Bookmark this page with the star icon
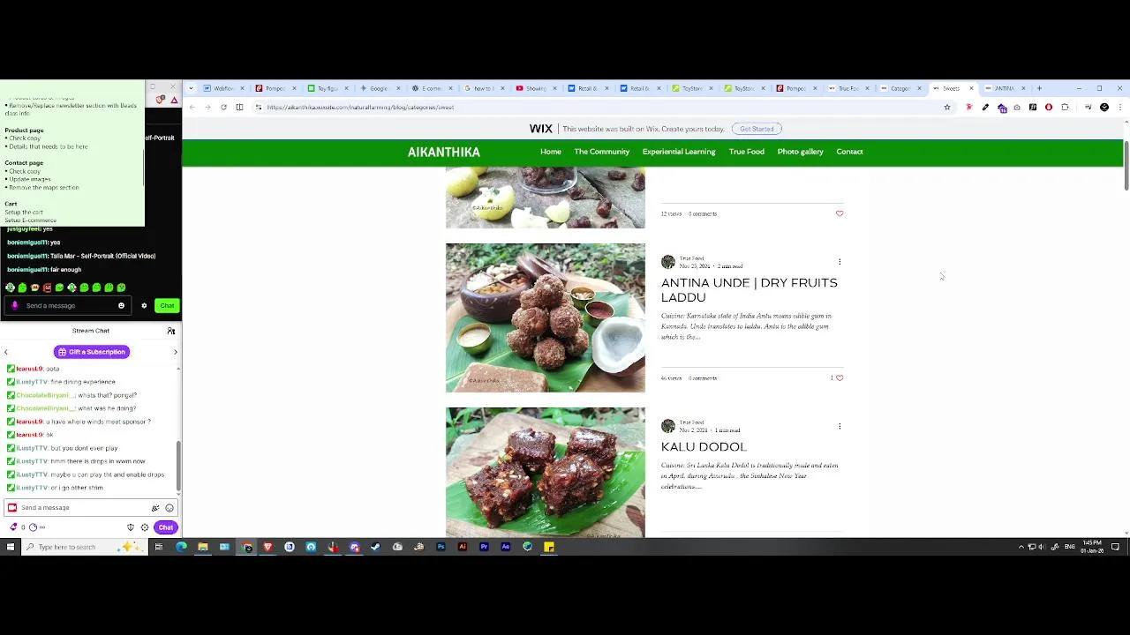Viewport: 1130px width, 635px height. coord(947,108)
